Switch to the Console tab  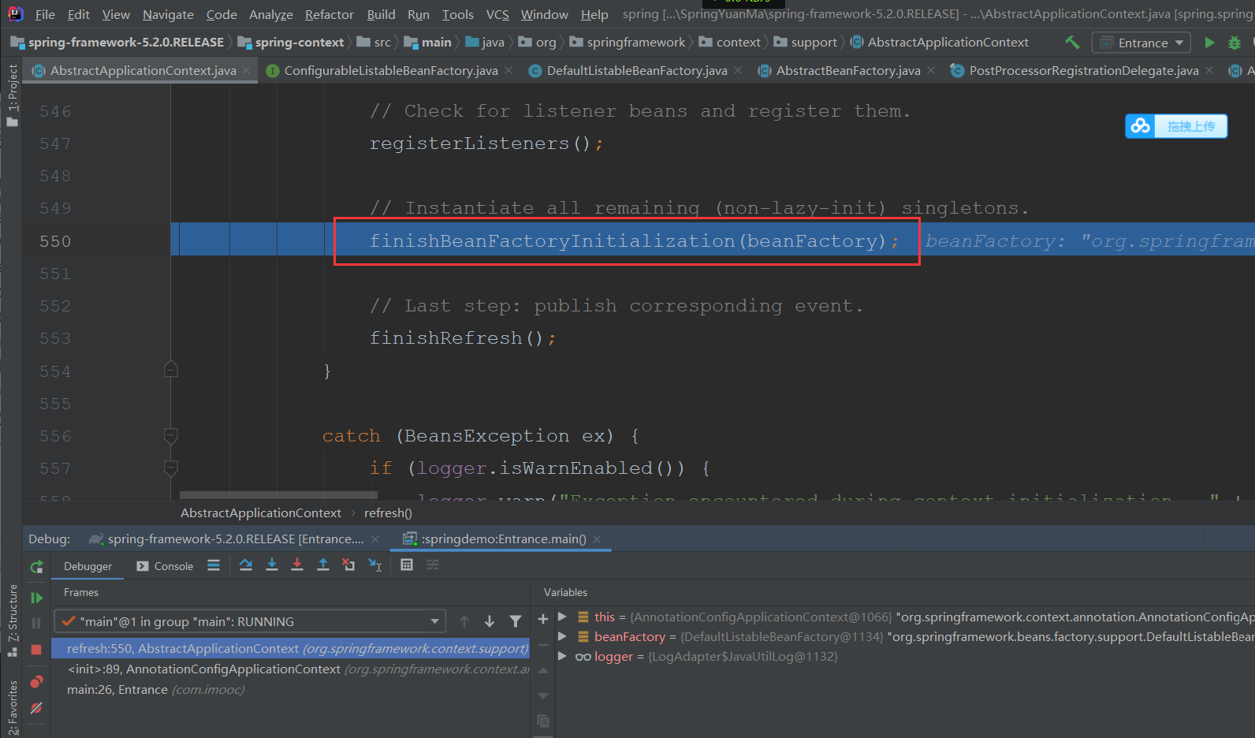pos(165,566)
